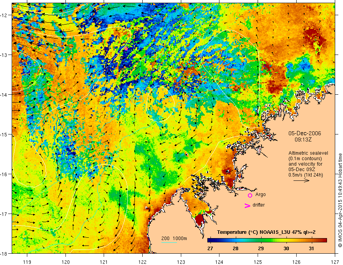
Task: Click the temperature color bar
Action: click(267, 240)
